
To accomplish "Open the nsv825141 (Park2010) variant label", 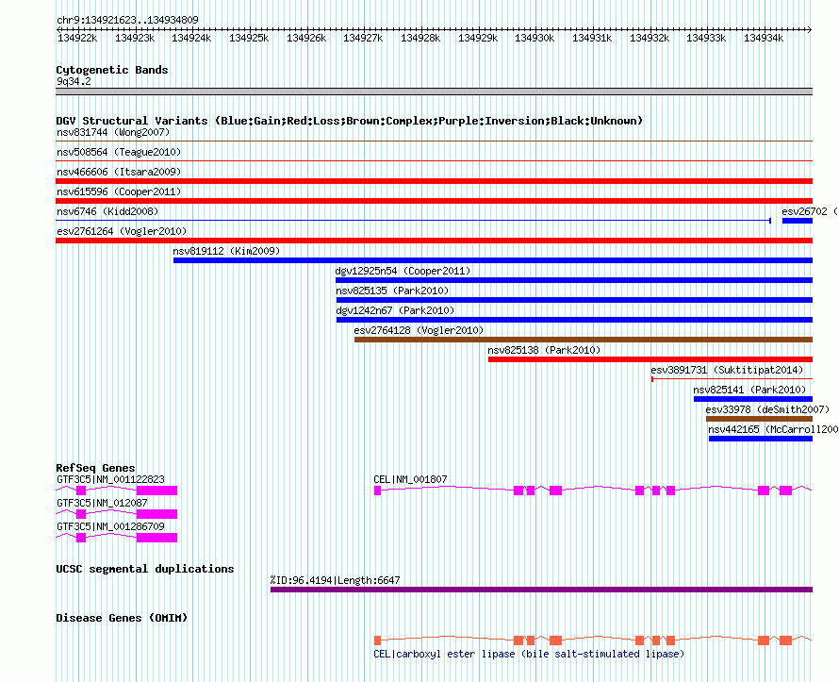I will pos(749,390).
